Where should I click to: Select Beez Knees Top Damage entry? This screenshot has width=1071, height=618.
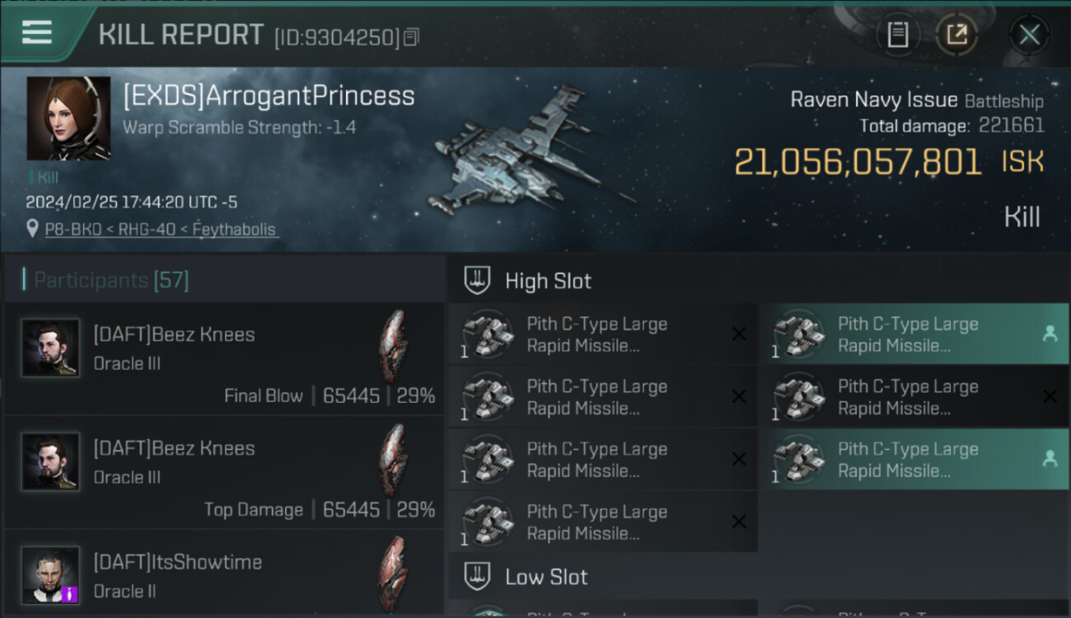(x=224, y=473)
